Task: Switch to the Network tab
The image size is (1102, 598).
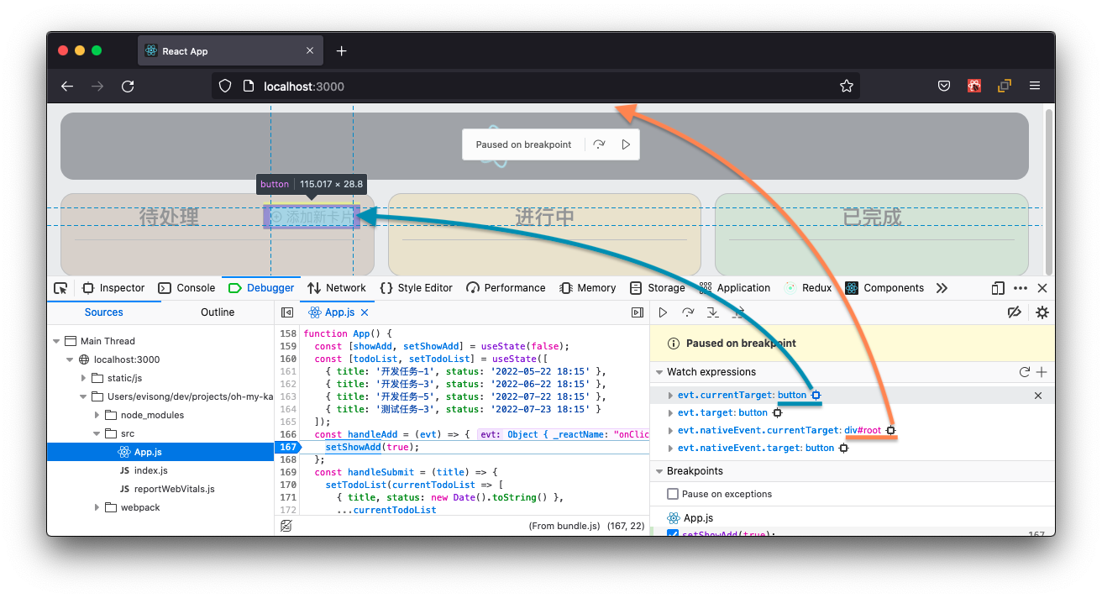Action: (x=337, y=288)
